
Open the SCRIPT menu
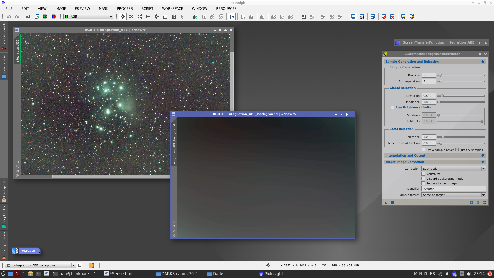pos(147,8)
